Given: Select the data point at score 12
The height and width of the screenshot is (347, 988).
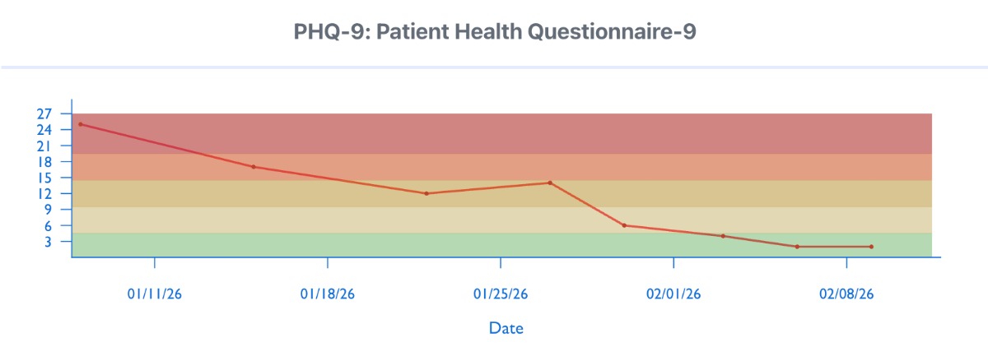Looking at the screenshot, I should click(x=426, y=193).
